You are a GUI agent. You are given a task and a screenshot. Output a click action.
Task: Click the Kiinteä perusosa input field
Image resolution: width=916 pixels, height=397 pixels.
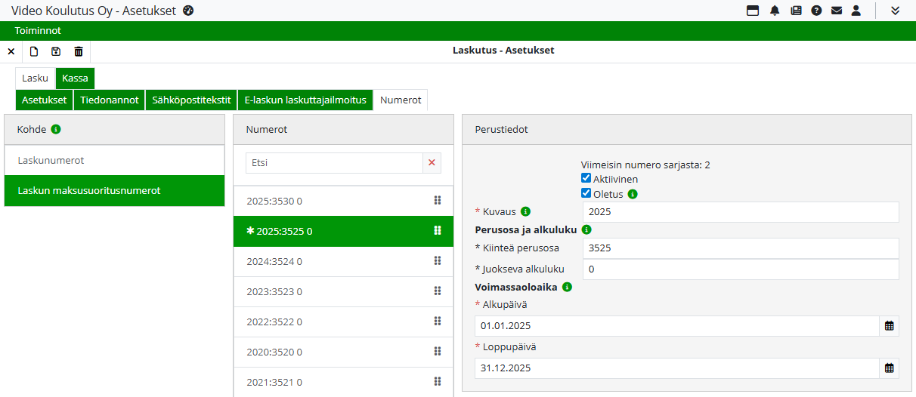(x=740, y=248)
